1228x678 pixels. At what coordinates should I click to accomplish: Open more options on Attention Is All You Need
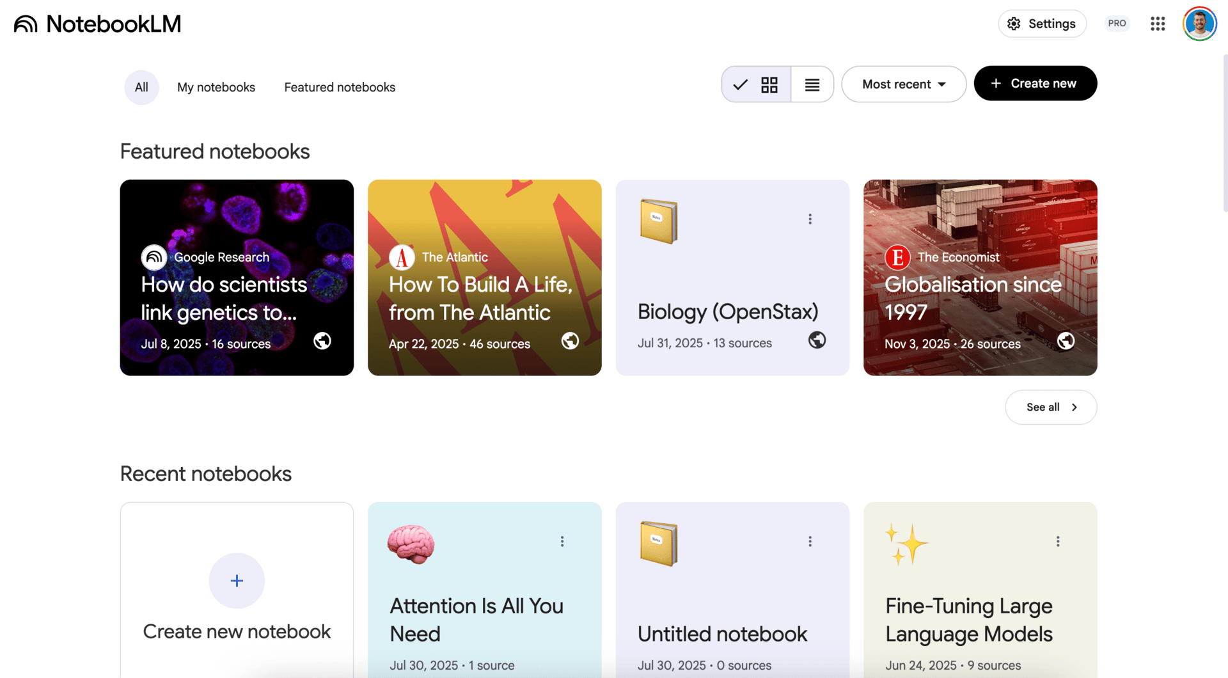tap(562, 542)
